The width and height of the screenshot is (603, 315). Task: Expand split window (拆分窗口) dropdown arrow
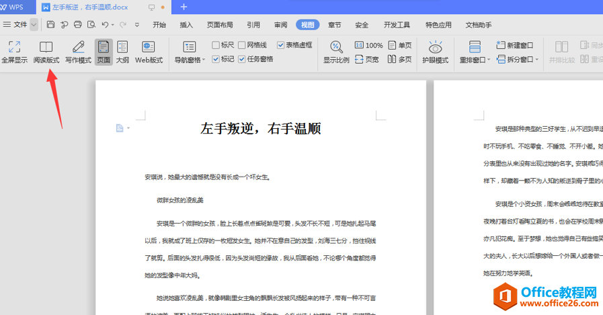click(537, 60)
